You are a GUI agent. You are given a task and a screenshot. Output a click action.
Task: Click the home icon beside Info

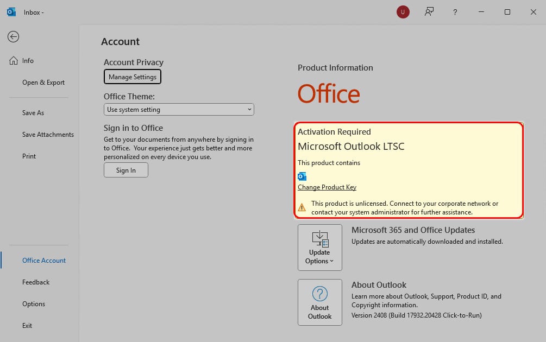coord(14,61)
